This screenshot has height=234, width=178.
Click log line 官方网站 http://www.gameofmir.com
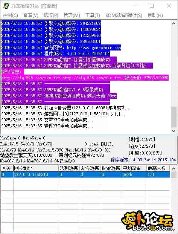tap(61, 47)
